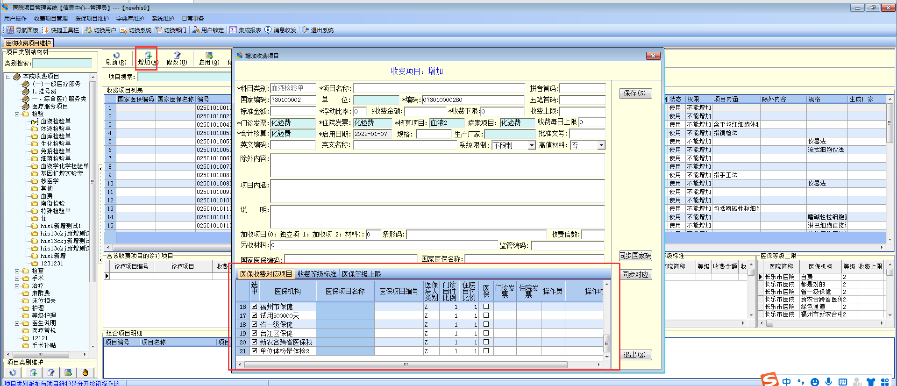Viewport: 897px width, 386px height.
Task: Uncheck 选中 for 省一级保健 row
Action: click(x=254, y=324)
